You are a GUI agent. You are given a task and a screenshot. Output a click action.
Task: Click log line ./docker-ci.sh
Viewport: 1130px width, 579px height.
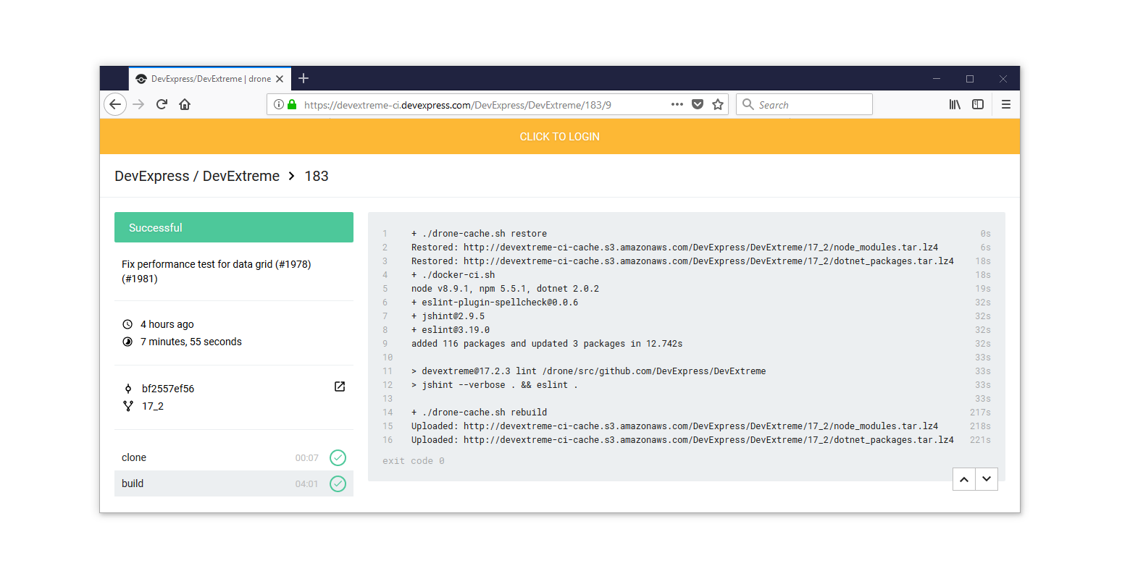(453, 275)
